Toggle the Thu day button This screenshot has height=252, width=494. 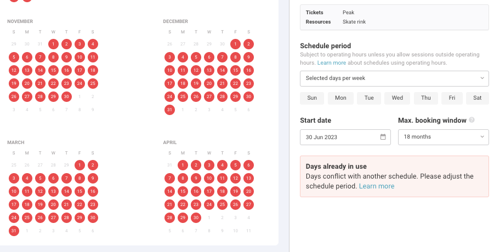(x=426, y=98)
